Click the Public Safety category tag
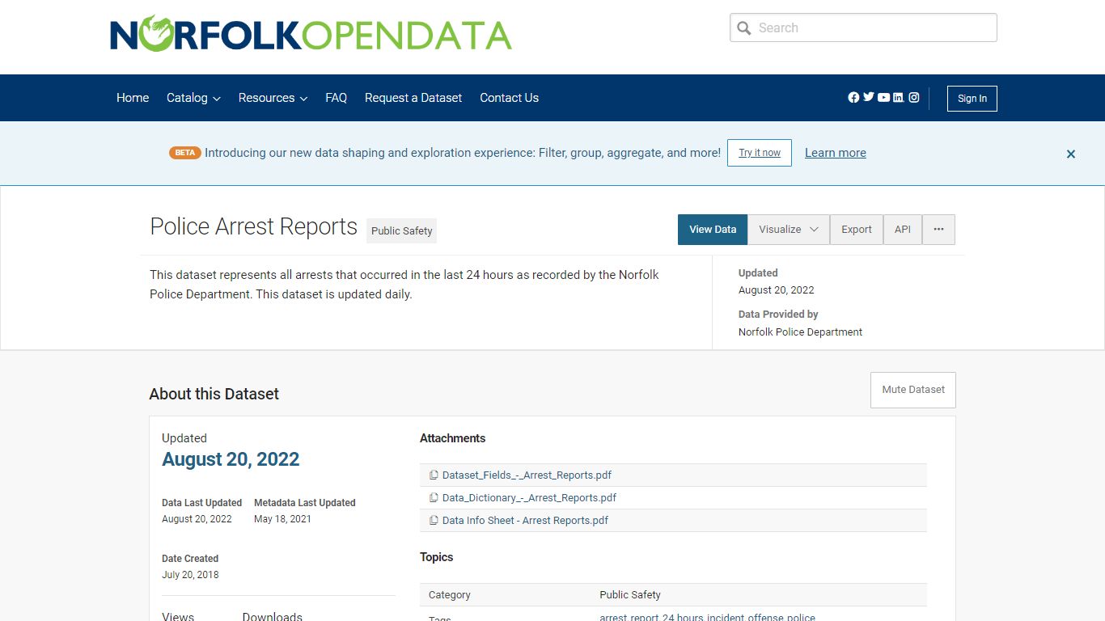Screen dimensions: 1105x621 point(401,230)
